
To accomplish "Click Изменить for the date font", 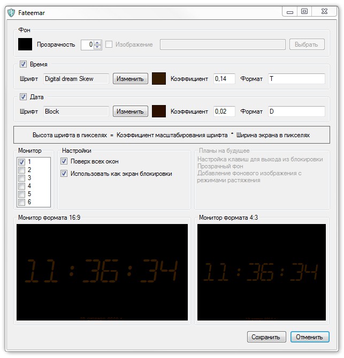I will click(131, 111).
